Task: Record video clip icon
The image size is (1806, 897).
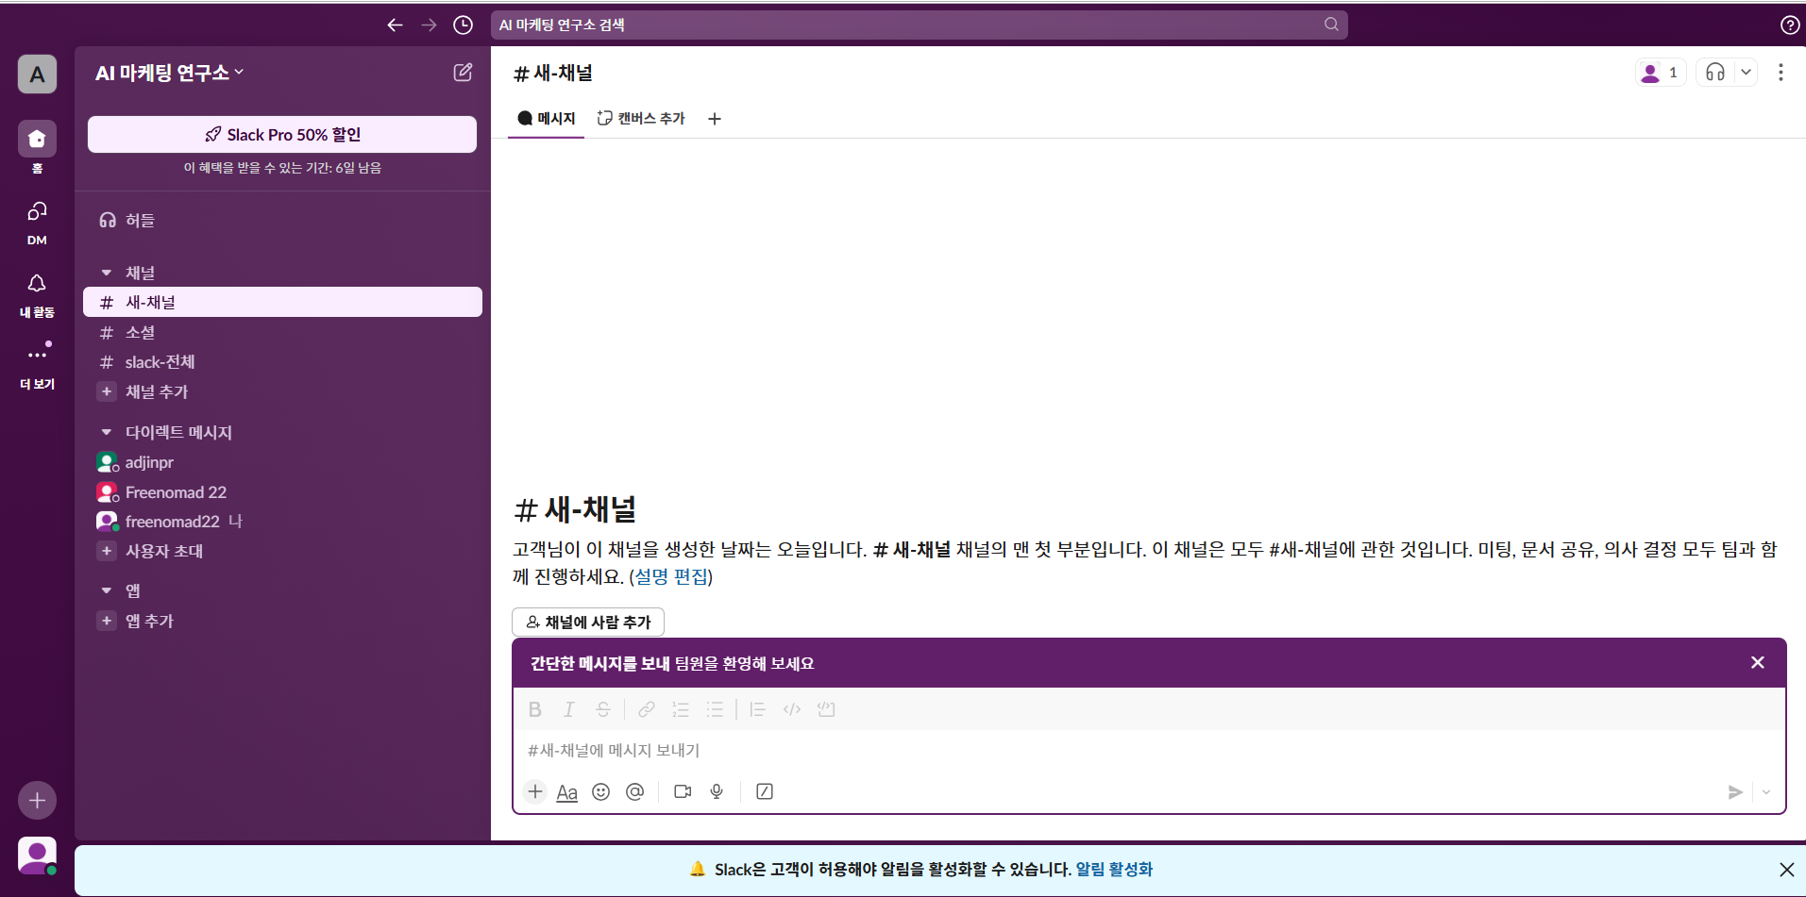Action: point(683,791)
